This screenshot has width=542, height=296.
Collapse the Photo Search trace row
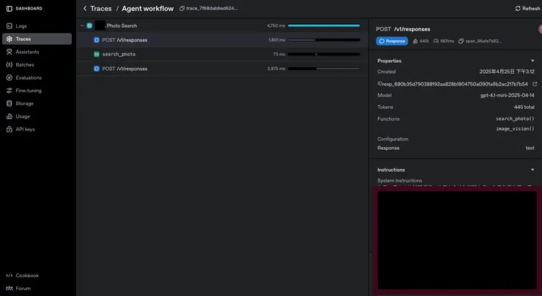tap(82, 26)
